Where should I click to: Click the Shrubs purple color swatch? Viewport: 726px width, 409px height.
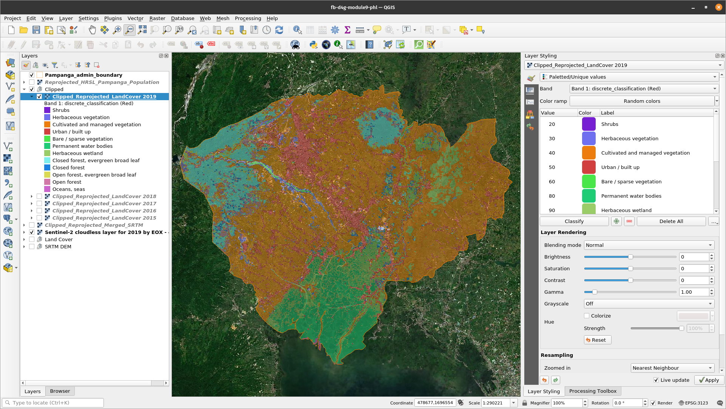click(x=589, y=124)
